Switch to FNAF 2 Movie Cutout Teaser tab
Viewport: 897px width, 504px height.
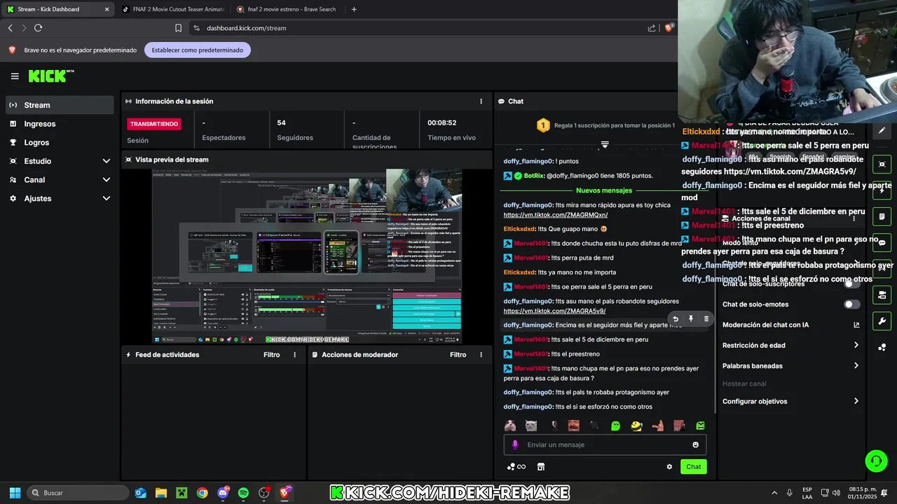[x=172, y=9]
